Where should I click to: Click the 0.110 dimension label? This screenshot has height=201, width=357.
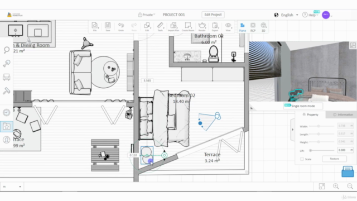[133, 155]
